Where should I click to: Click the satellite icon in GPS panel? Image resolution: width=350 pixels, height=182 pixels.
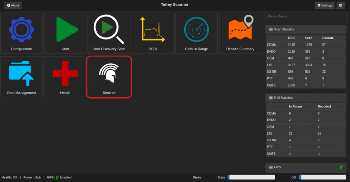341,167
